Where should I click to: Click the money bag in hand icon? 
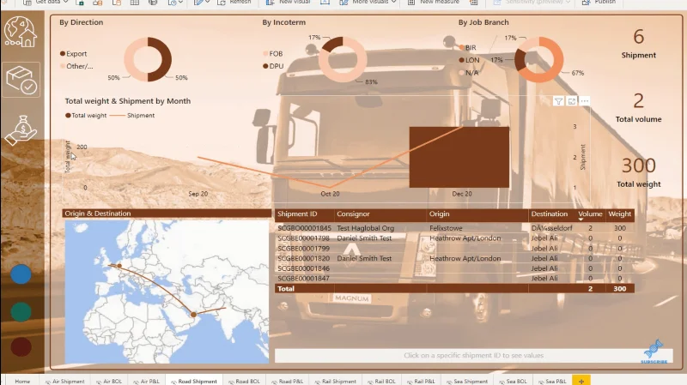pos(21,130)
